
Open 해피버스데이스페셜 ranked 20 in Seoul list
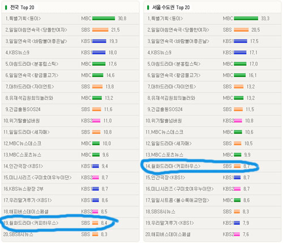point(168,235)
